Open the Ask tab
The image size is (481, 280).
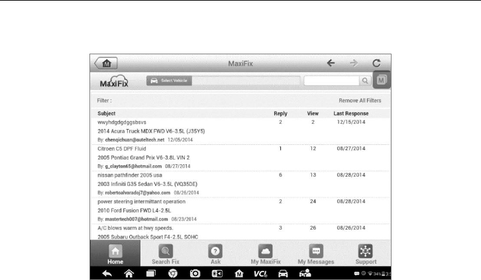215,254
